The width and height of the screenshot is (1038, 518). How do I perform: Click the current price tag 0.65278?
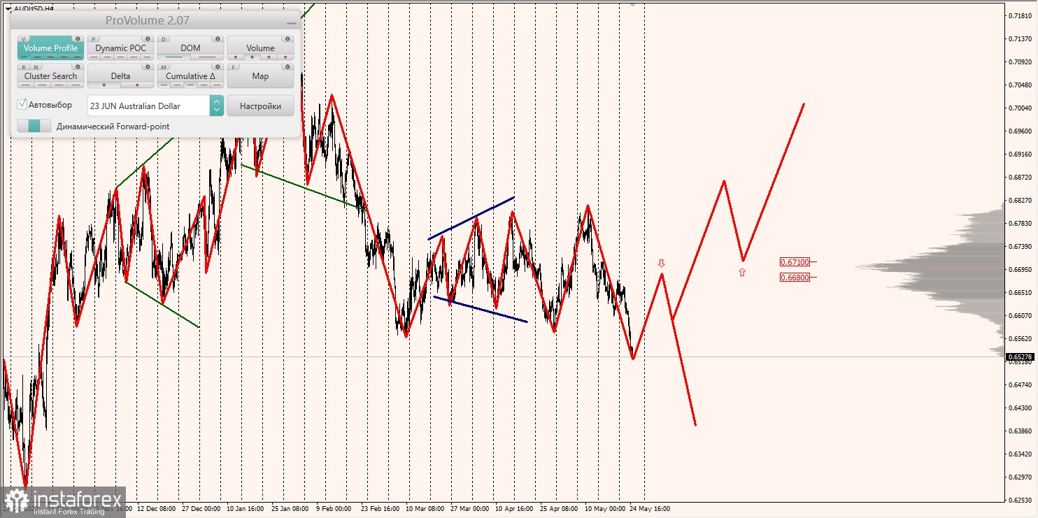(1021, 357)
